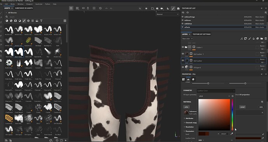
Task: Toggle the nrm channel button
Action: 261,107
